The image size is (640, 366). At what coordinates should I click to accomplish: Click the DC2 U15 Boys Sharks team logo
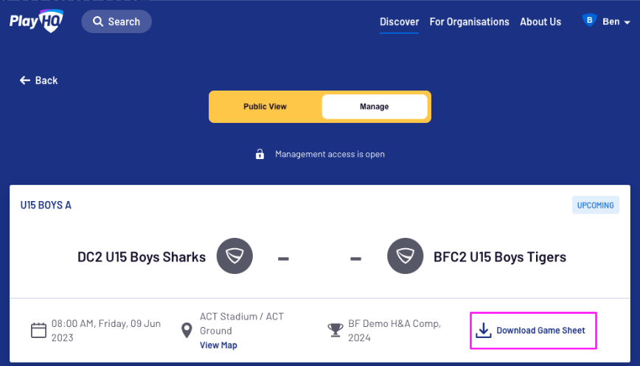click(x=234, y=256)
